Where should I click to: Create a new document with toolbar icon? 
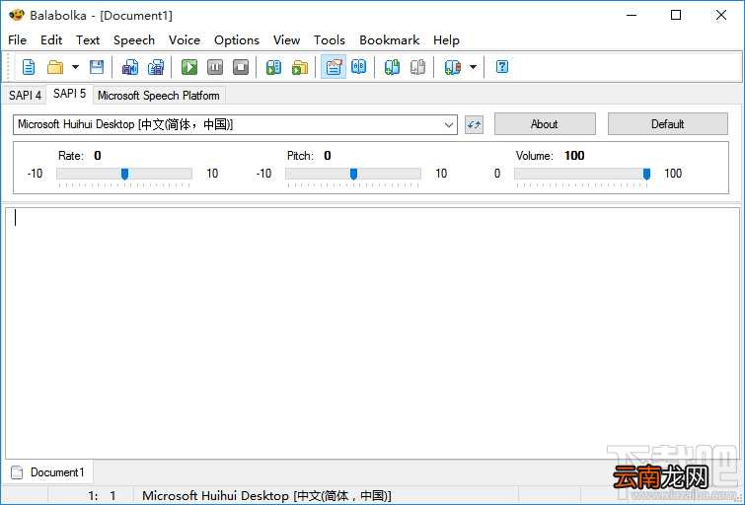pos(29,67)
